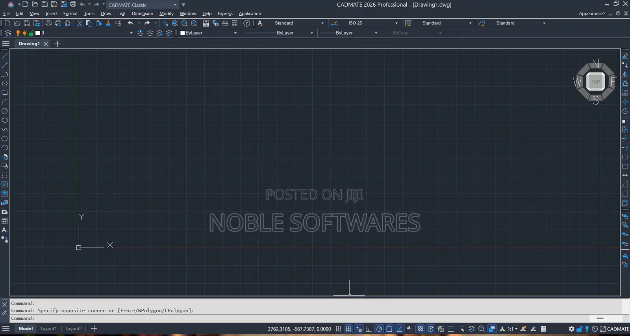This screenshot has height=336, width=630.
Task: Open the Layer Properties Manager icon
Action: coord(7,33)
